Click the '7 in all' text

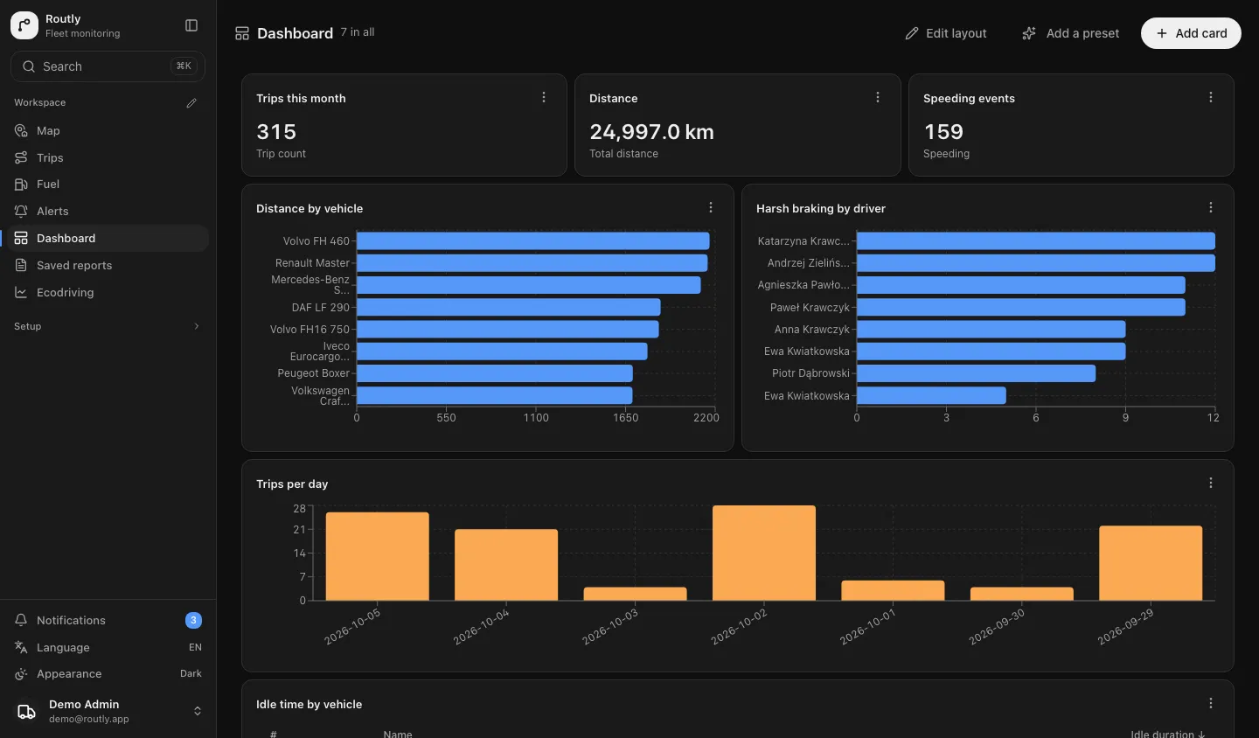[x=358, y=32]
